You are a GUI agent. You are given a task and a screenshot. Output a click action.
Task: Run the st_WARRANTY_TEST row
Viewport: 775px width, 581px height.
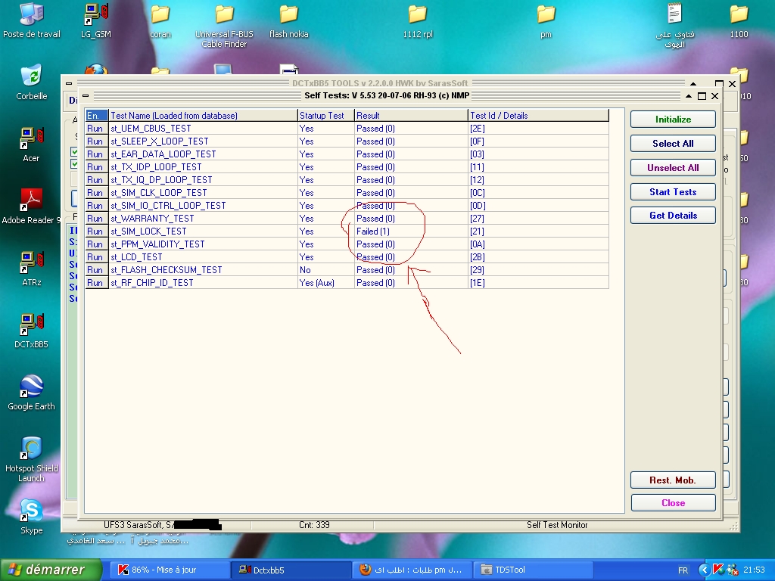coord(96,219)
